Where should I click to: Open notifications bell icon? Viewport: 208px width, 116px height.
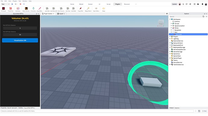pos(203,4)
